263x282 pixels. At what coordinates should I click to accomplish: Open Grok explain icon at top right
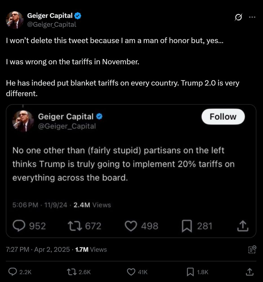[238, 17]
